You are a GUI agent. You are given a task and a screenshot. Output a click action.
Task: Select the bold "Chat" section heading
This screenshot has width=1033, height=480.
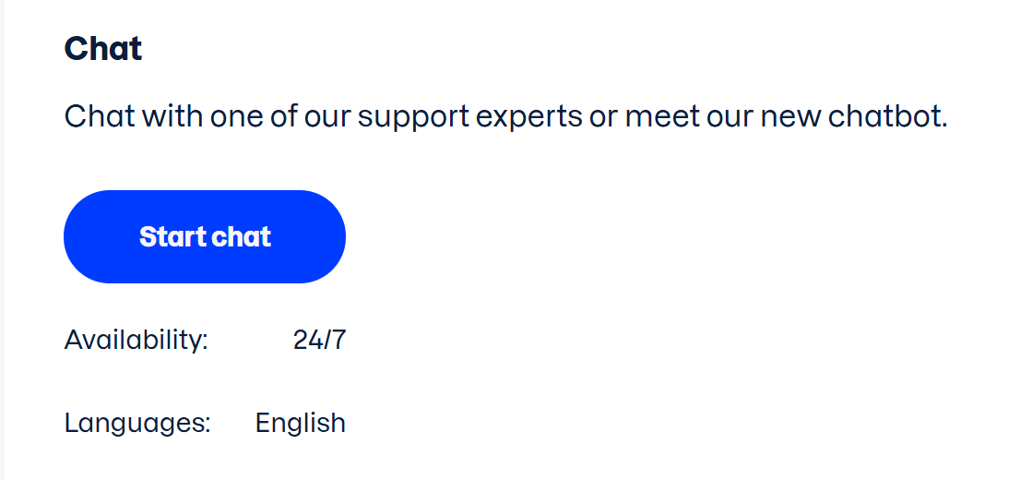103,49
